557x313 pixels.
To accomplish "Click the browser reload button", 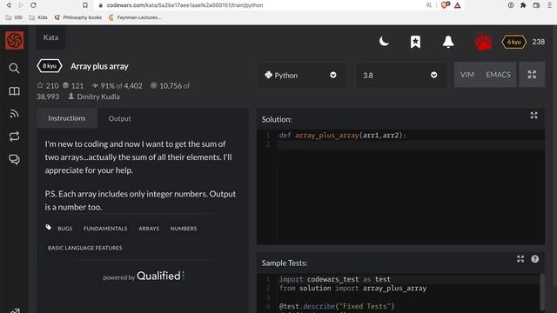I will (33, 5).
